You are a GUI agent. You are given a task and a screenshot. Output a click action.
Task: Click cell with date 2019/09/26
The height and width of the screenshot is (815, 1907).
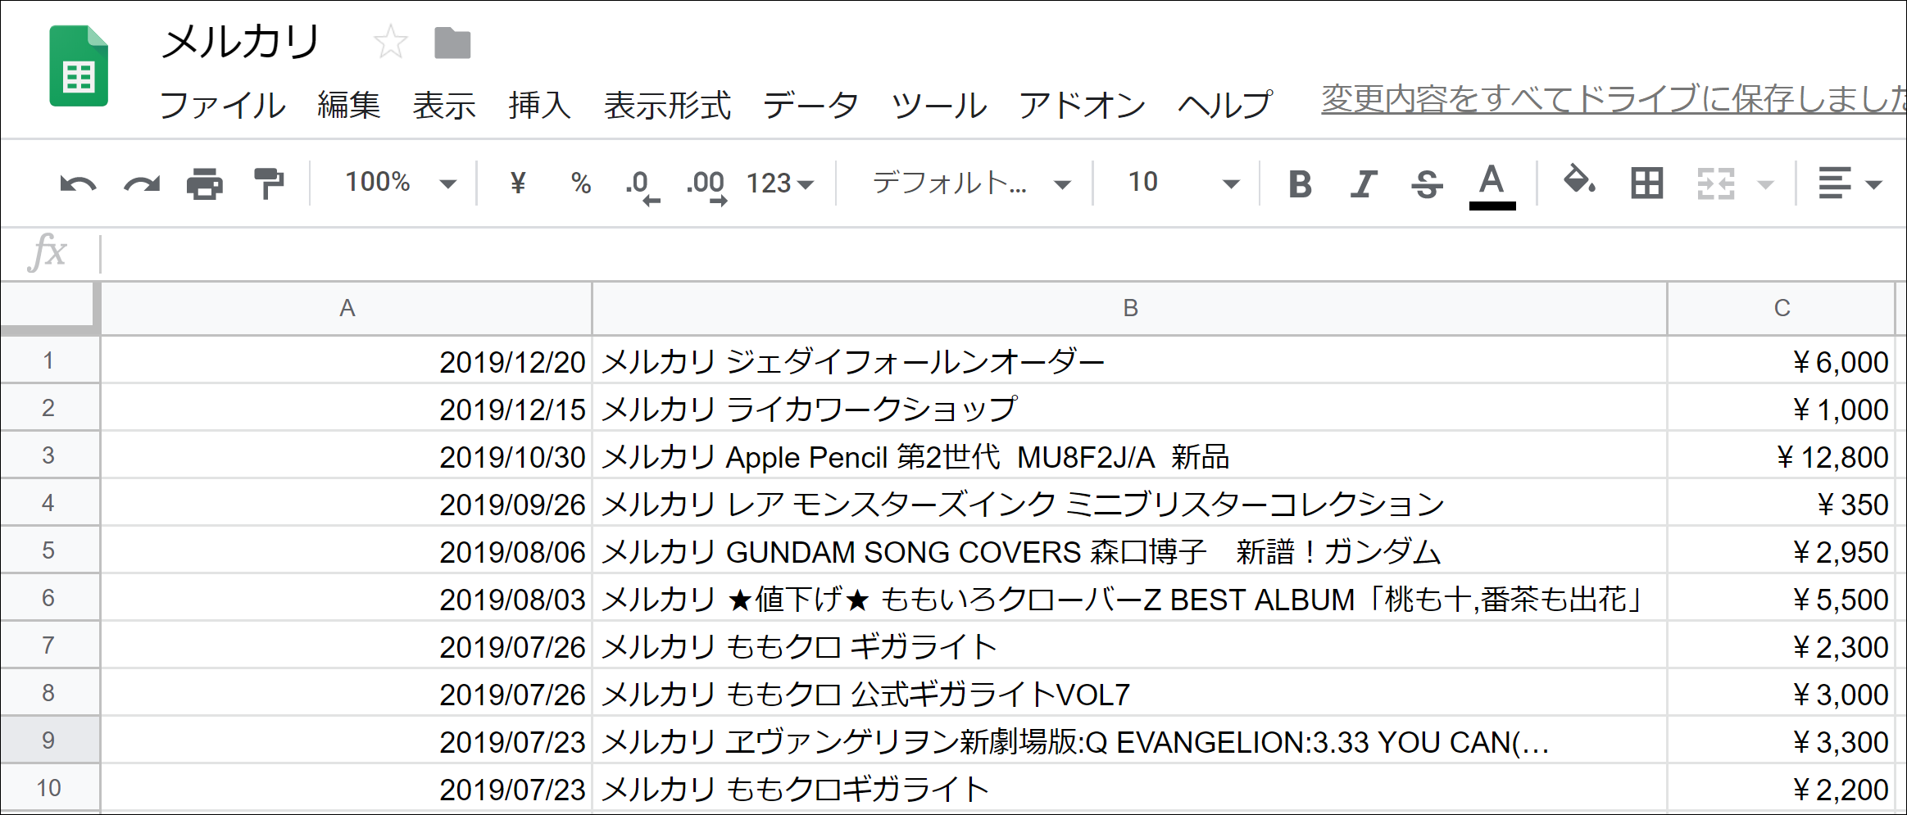tap(347, 504)
